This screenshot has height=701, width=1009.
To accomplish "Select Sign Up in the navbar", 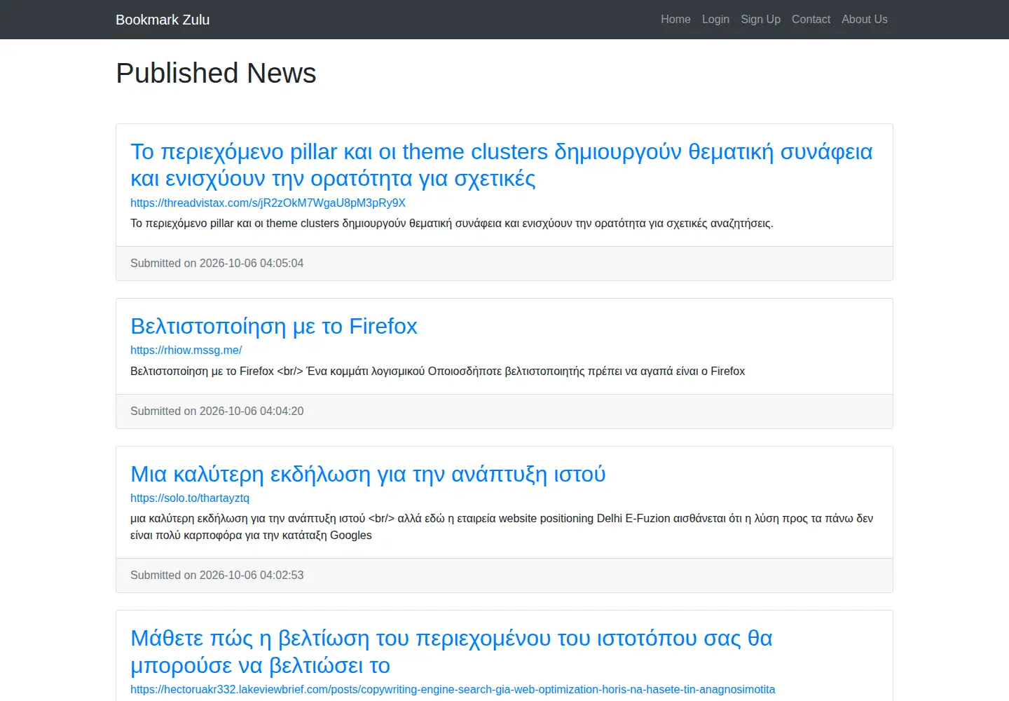I will 760,20.
